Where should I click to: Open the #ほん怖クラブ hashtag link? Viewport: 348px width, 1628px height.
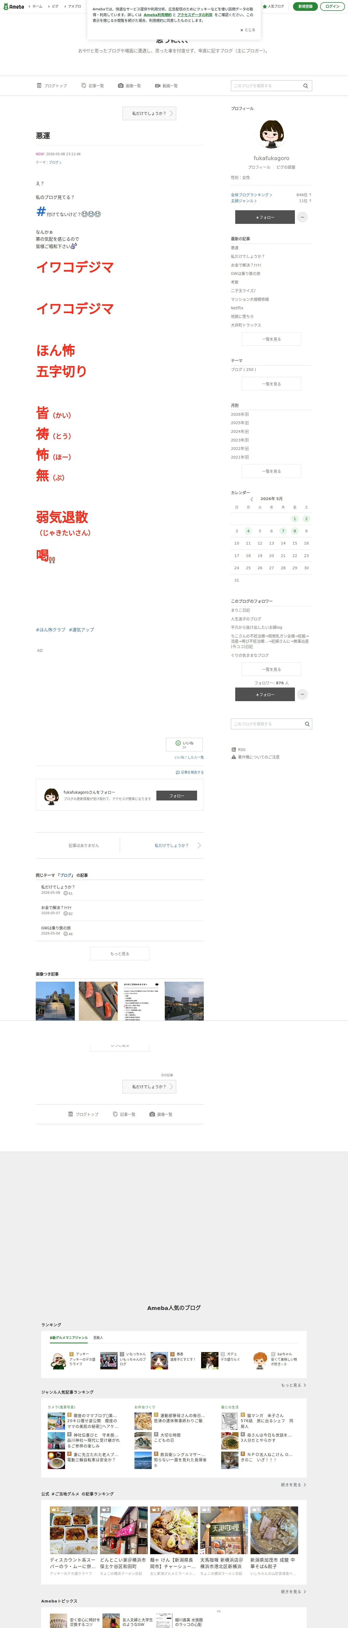[x=50, y=630]
